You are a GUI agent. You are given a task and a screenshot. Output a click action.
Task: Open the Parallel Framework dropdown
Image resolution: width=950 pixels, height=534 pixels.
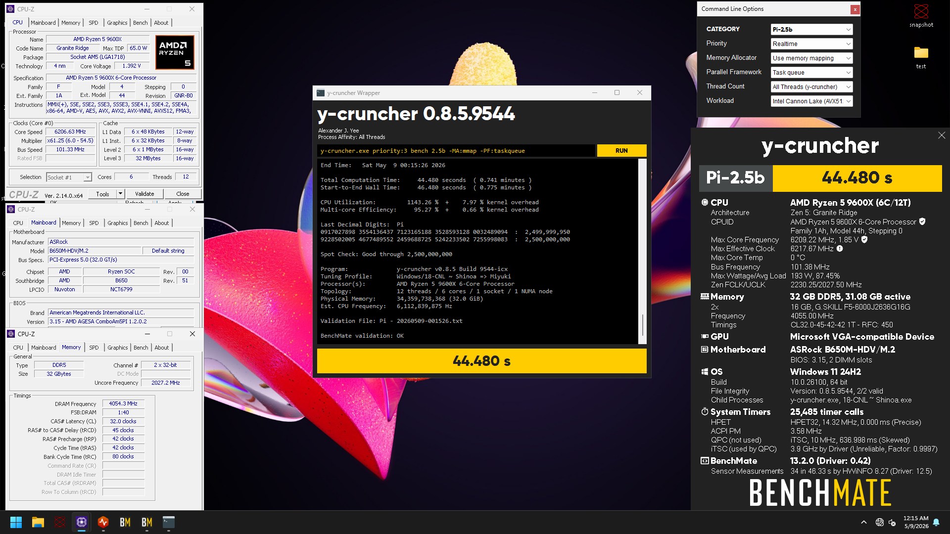811,73
